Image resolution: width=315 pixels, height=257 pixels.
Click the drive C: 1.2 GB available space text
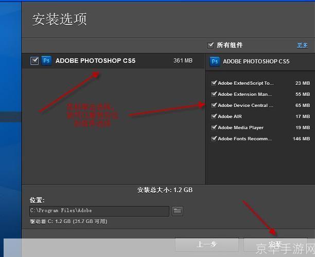pyautogui.click(x=68, y=222)
